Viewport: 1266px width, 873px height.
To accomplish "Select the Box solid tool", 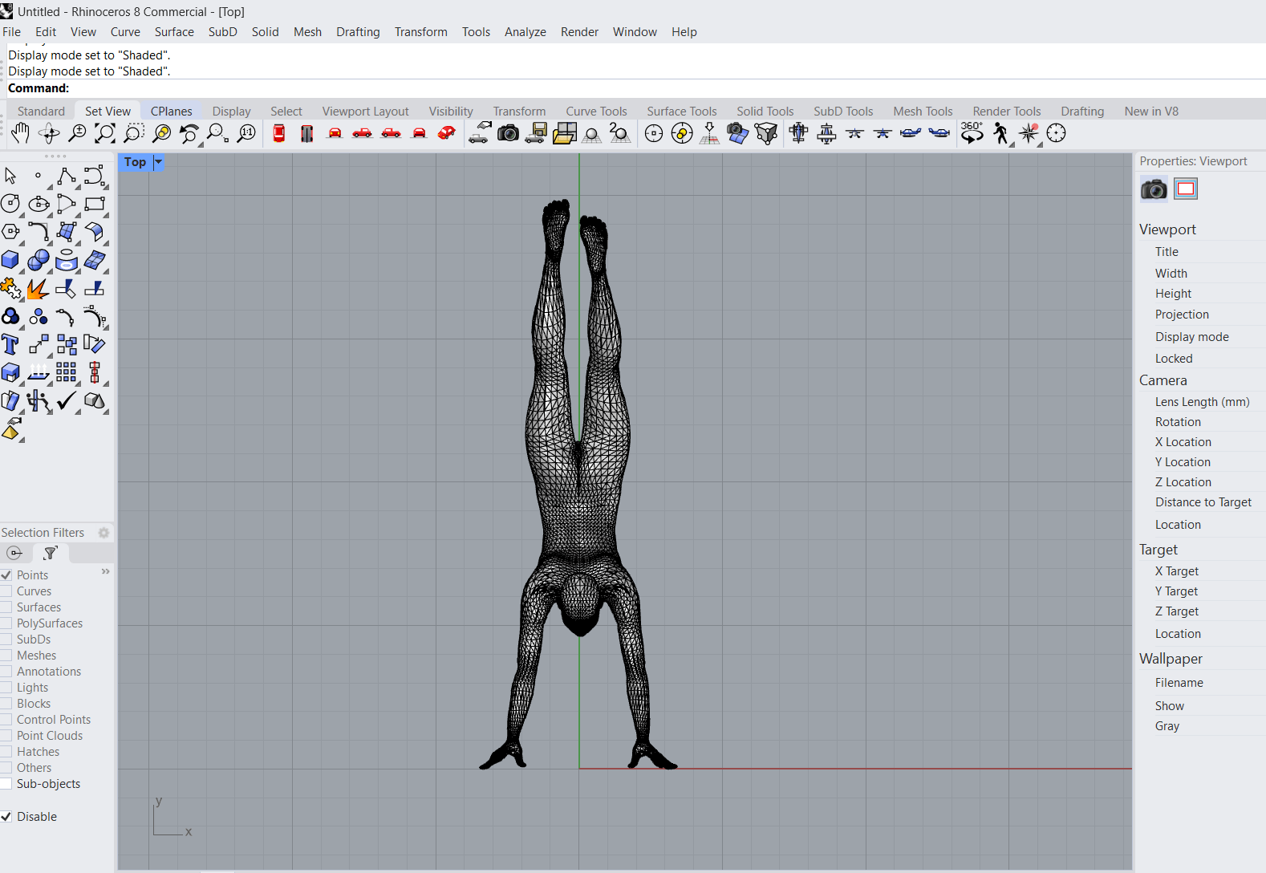I will (10, 260).
